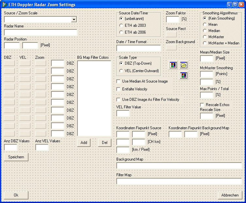Open the Source / Zoom Scale dropdown
Viewport: 246px width, 203px height.
(74, 20)
